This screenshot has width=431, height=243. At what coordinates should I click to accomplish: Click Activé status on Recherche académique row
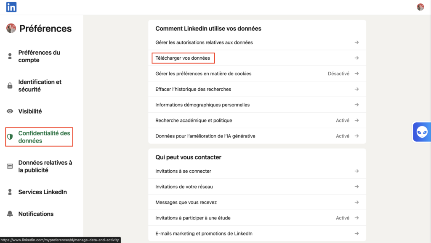pos(343,120)
